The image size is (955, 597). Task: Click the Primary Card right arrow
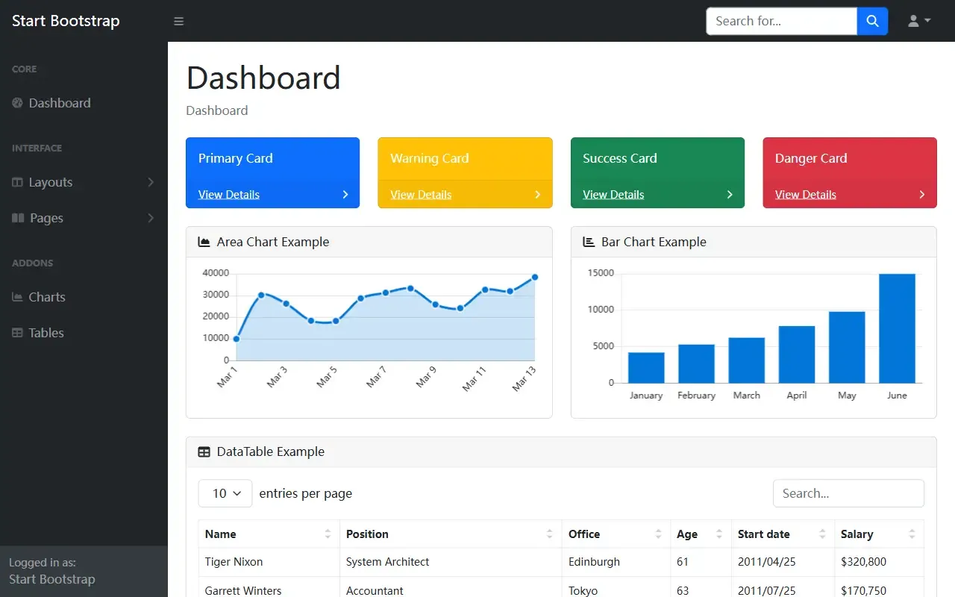pyautogui.click(x=345, y=195)
